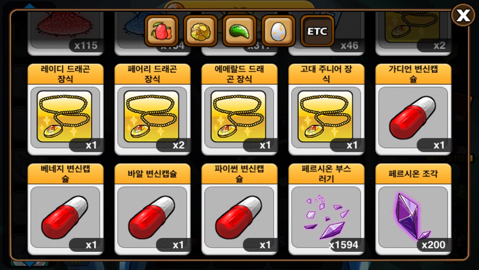Choose 에메랄드 드래곤 장식 necklace item

pos(239,109)
